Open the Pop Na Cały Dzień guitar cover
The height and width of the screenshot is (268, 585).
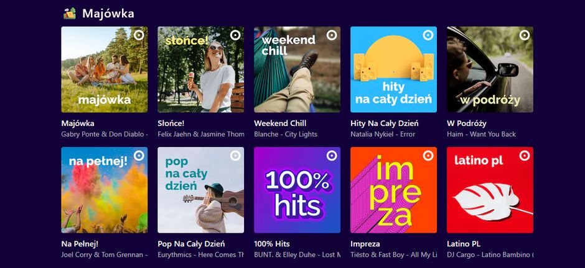pos(200,190)
